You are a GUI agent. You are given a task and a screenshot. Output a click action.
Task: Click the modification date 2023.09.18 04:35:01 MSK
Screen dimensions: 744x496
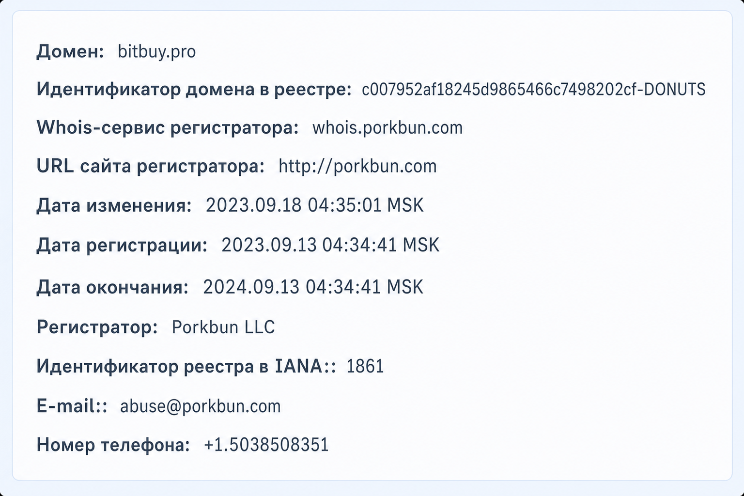point(315,205)
